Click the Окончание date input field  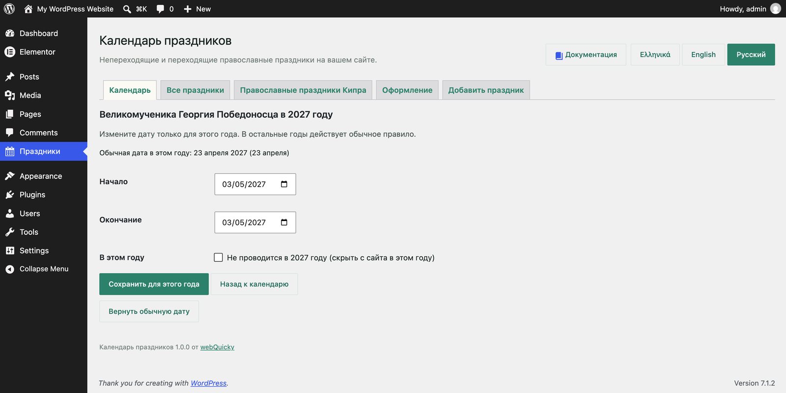pos(255,223)
